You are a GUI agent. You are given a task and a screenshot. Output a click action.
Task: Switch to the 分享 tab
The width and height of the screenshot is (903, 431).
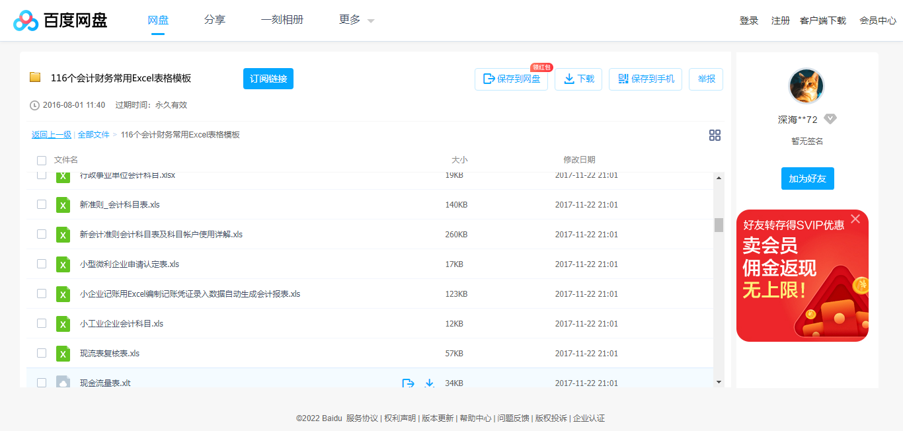click(215, 20)
